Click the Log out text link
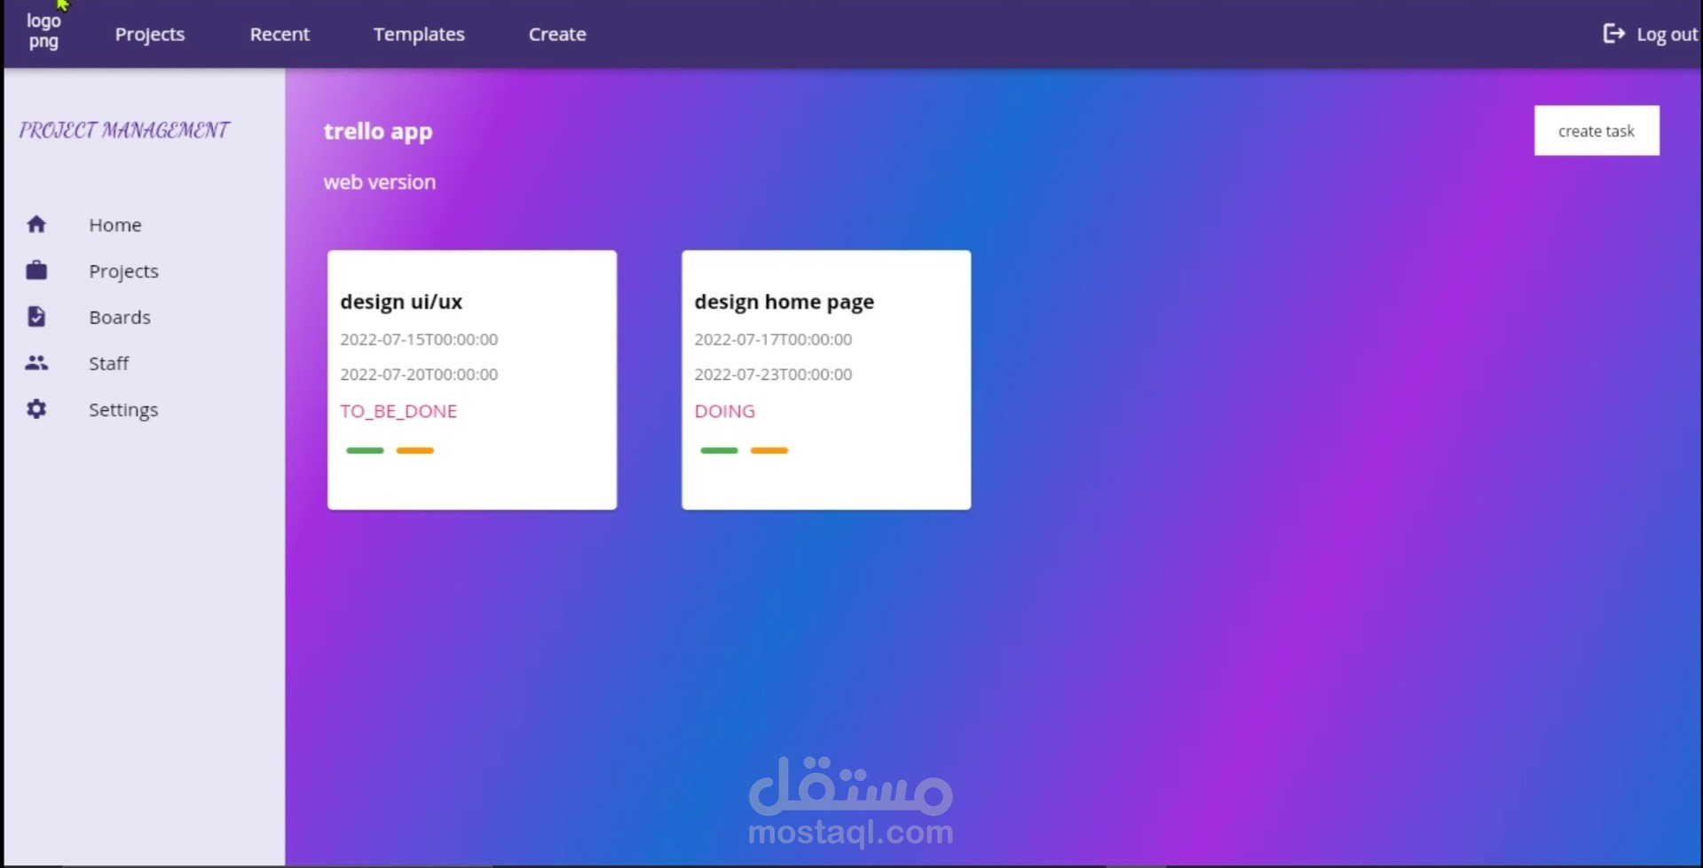The width and height of the screenshot is (1703, 868). [1667, 35]
